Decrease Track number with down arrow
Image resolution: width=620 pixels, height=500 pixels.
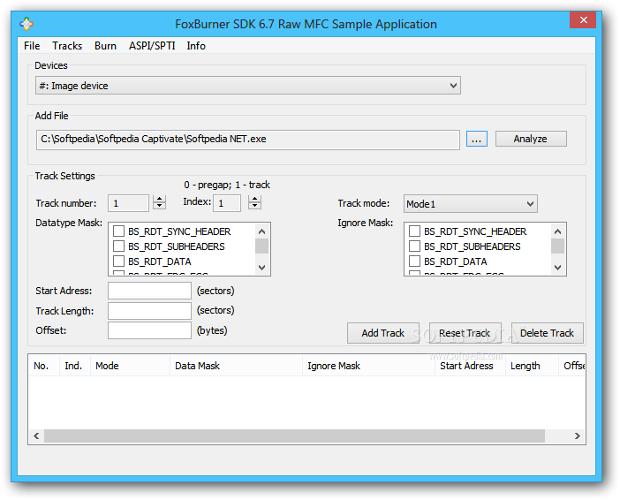(159, 206)
